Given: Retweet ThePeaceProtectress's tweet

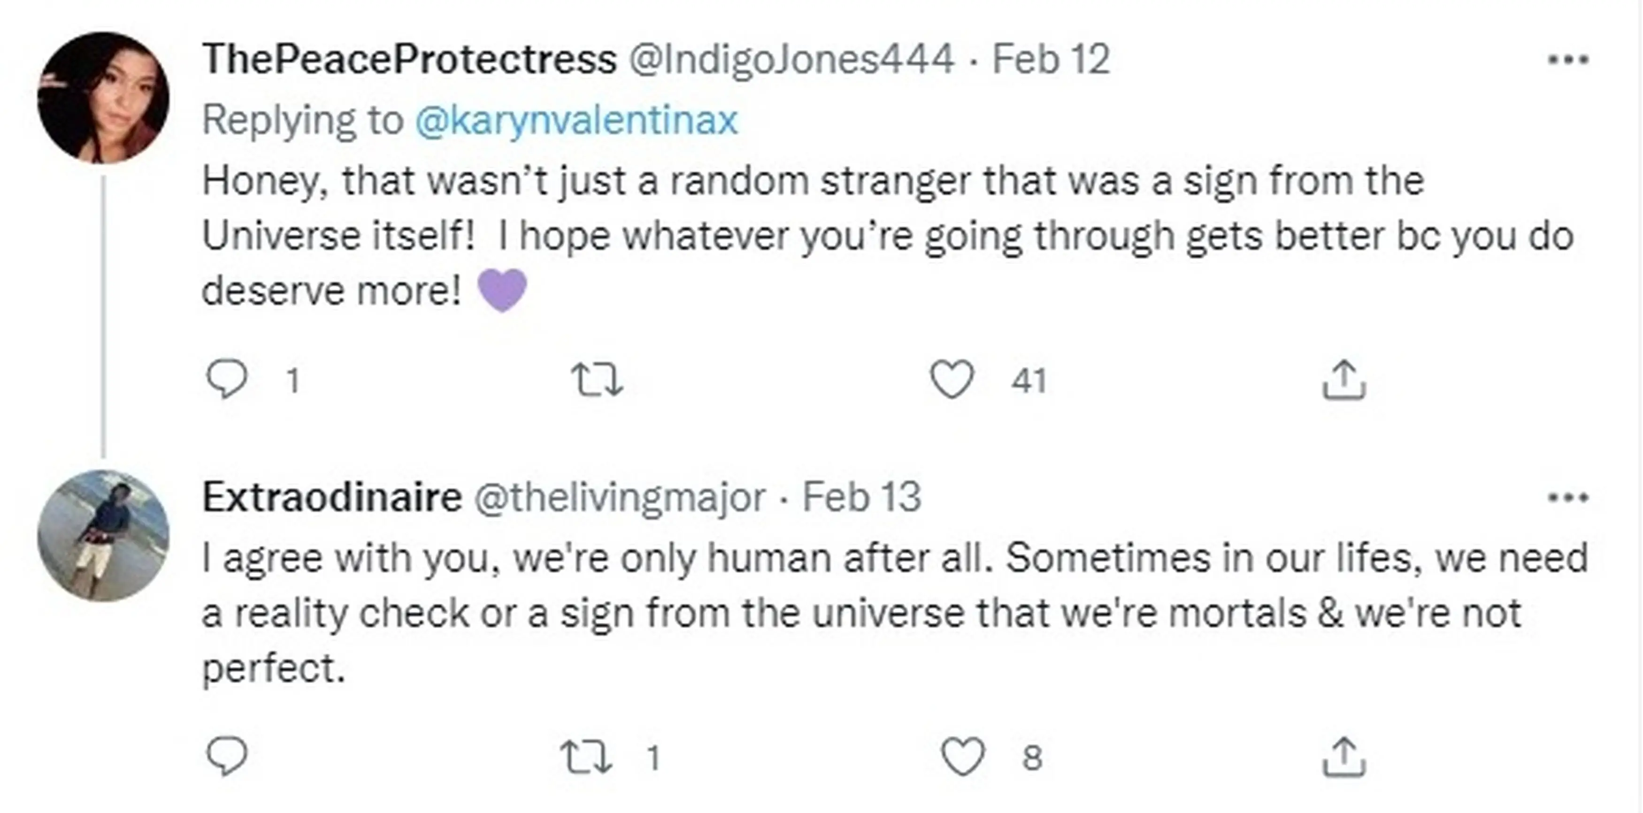Looking at the screenshot, I should (596, 380).
